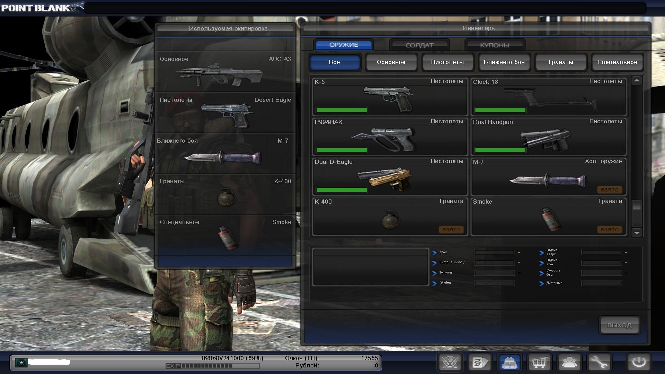Filter inventory by Гранаты
Viewport: 665px width, 374px height.
click(560, 62)
